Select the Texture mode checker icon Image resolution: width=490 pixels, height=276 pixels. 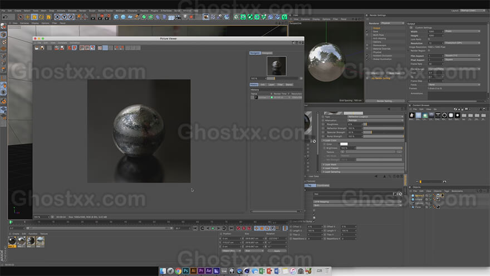pos(3,42)
